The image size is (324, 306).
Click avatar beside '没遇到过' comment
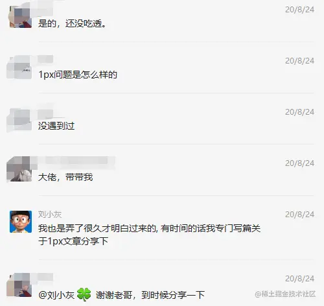point(20,120)
